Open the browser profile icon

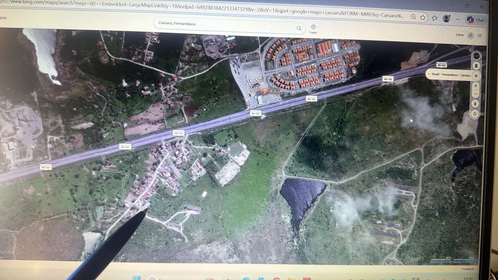pyautogui.click(x=446, y=18)
